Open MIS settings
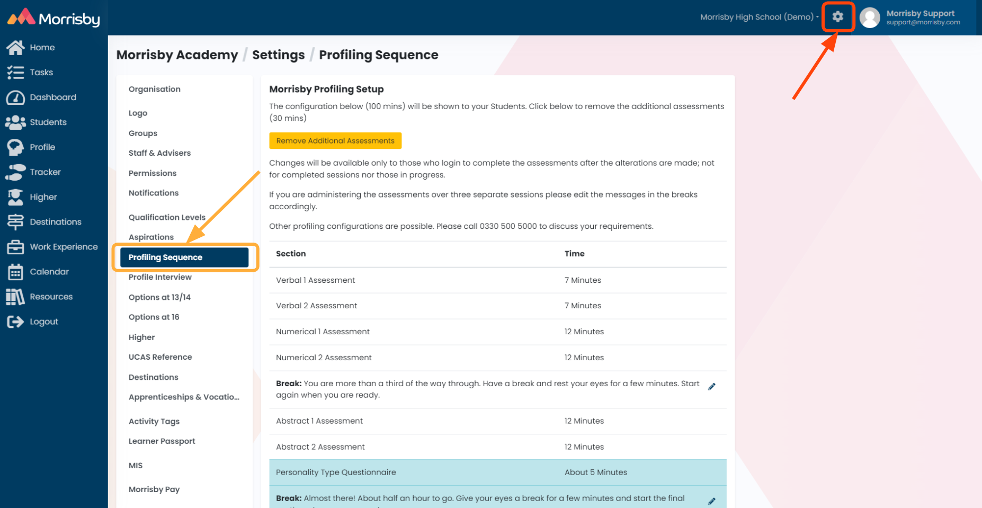Screen dimensions: 982x508 136,465
